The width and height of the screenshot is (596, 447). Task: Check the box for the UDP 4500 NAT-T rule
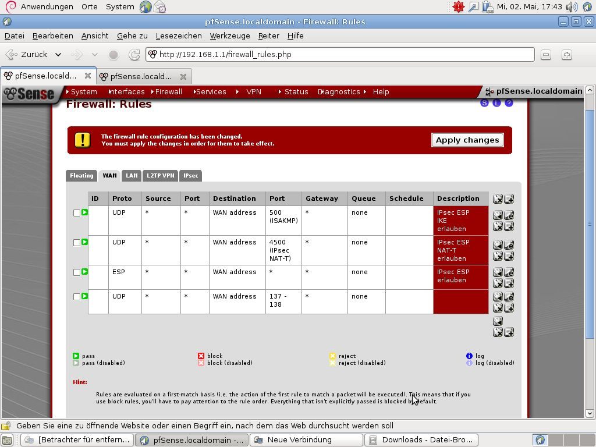coord(77,243)
